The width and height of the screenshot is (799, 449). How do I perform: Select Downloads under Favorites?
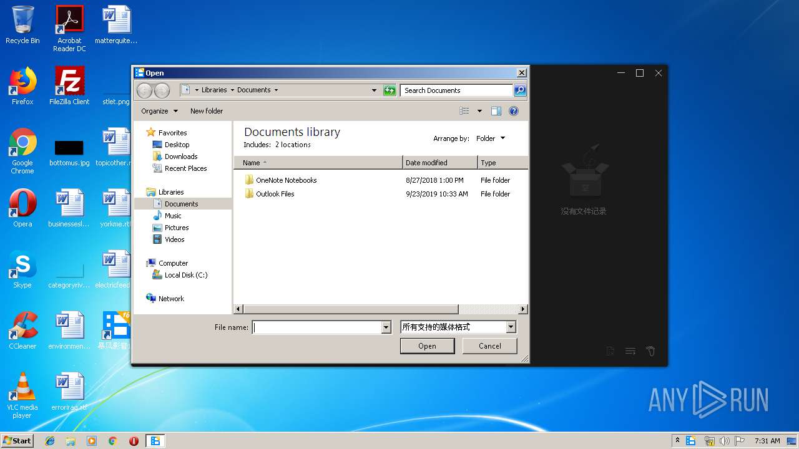click(x=175, y=157)
